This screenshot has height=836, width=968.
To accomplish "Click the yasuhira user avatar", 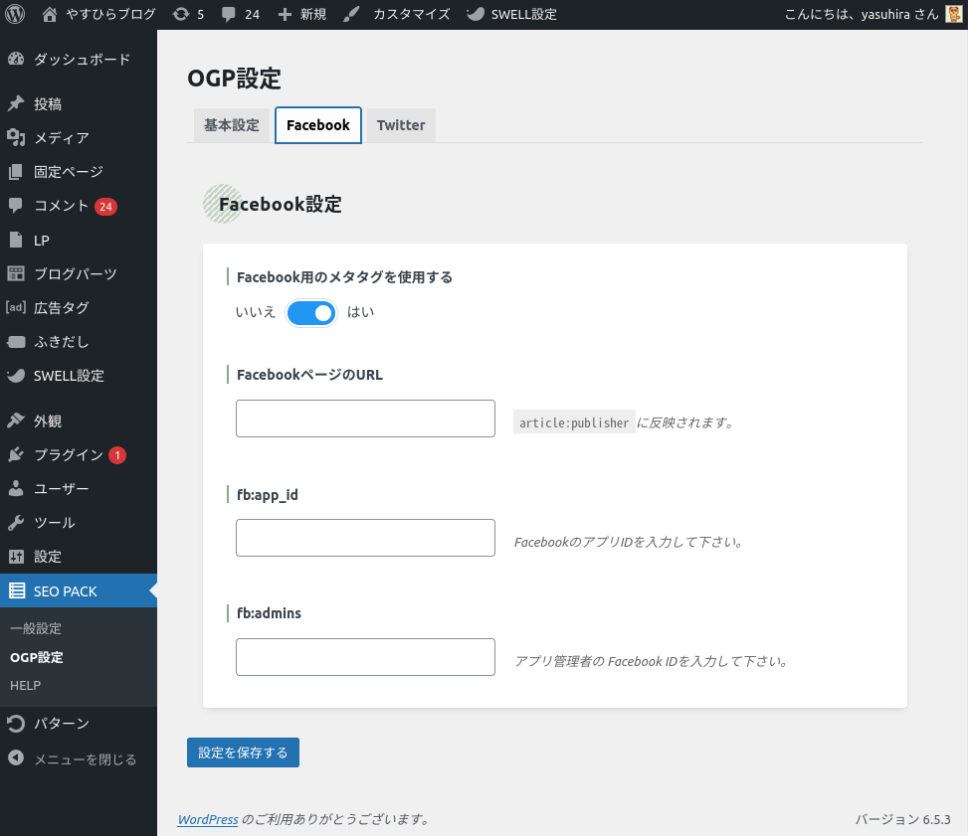I will (953, 15).
